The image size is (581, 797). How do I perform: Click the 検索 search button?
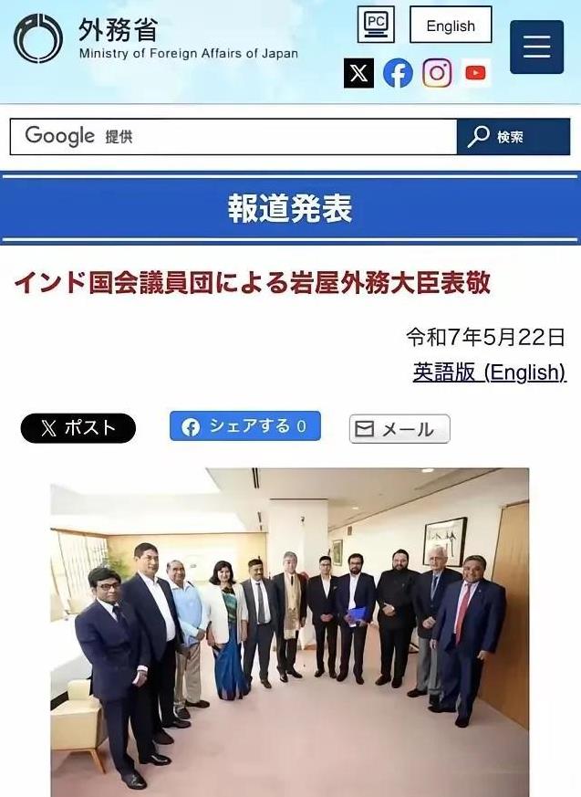(x=514, y=136)
